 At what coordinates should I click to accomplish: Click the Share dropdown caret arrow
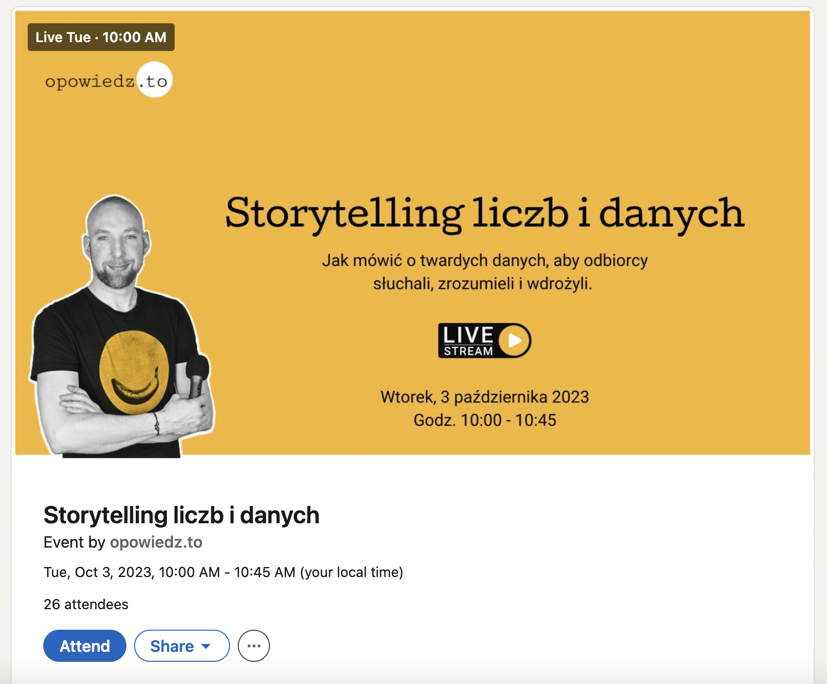pyautogui.click(x=206, y=646)
